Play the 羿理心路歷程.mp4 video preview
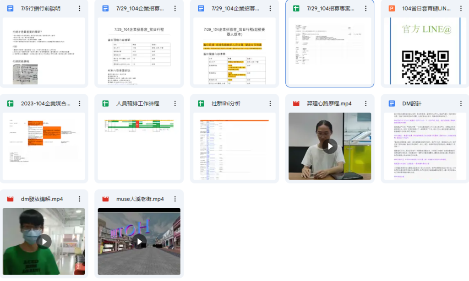 pyautogui.click(x=329, y=146)
